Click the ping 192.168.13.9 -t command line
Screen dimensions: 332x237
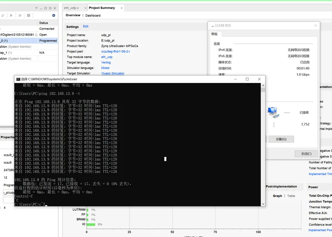point(47,94)
